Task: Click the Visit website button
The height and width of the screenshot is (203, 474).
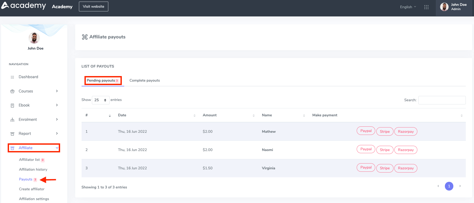Action: click(93, 7)
